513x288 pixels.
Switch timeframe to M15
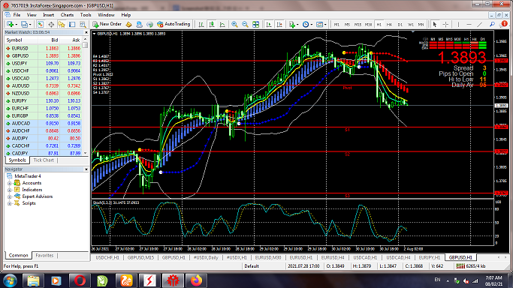358,25
